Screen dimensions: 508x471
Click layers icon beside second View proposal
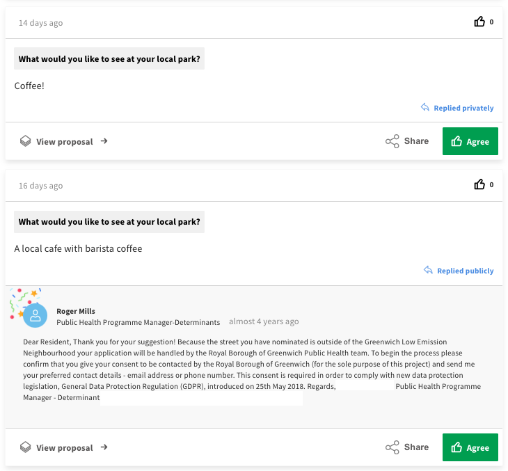tap(25, 447)
